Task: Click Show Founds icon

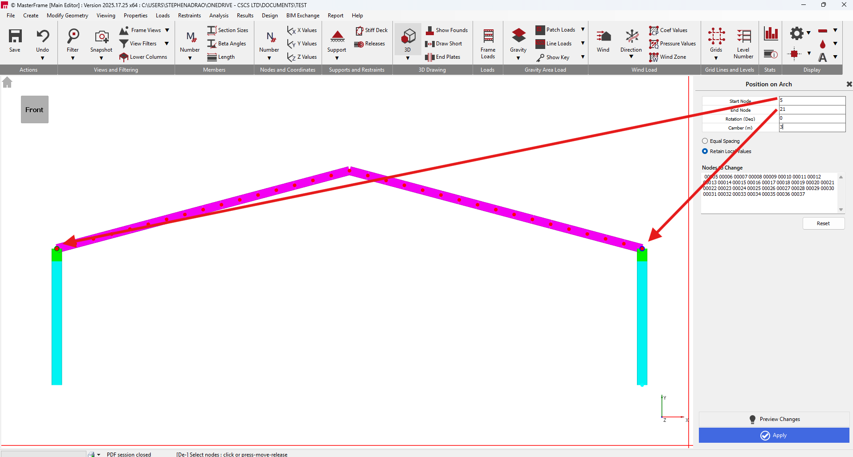Action: (430, 30)
